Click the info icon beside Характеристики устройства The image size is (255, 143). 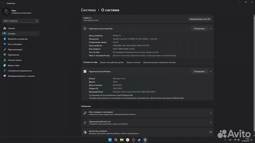click(85, 29)
